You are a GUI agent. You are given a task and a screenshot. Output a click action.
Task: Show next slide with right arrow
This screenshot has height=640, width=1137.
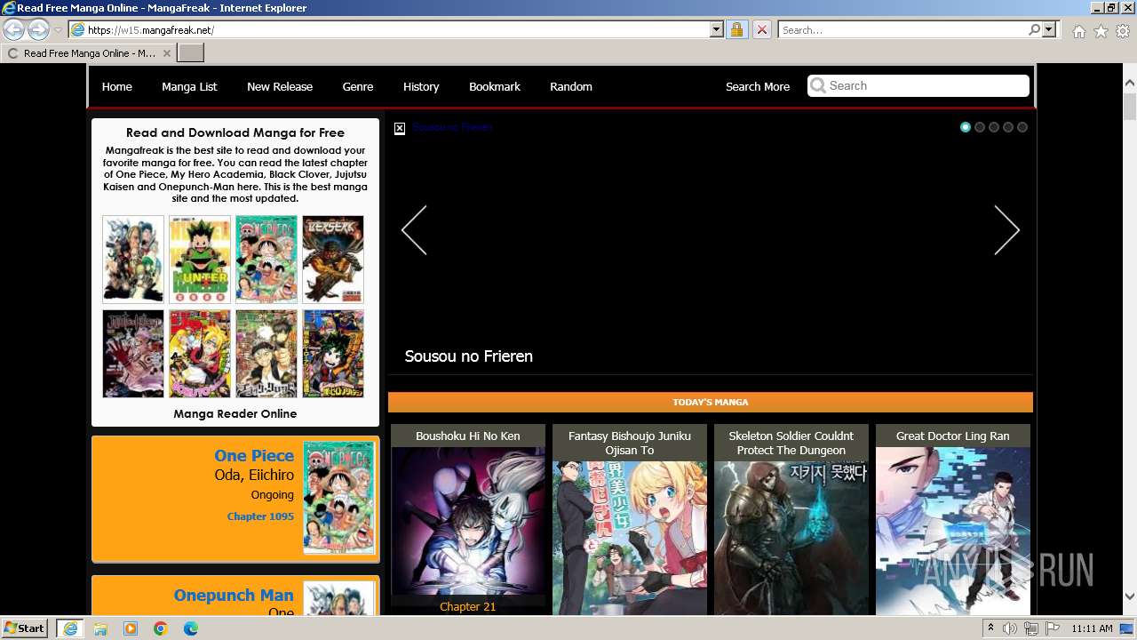pyautogui.click(x=1006, y=230)
